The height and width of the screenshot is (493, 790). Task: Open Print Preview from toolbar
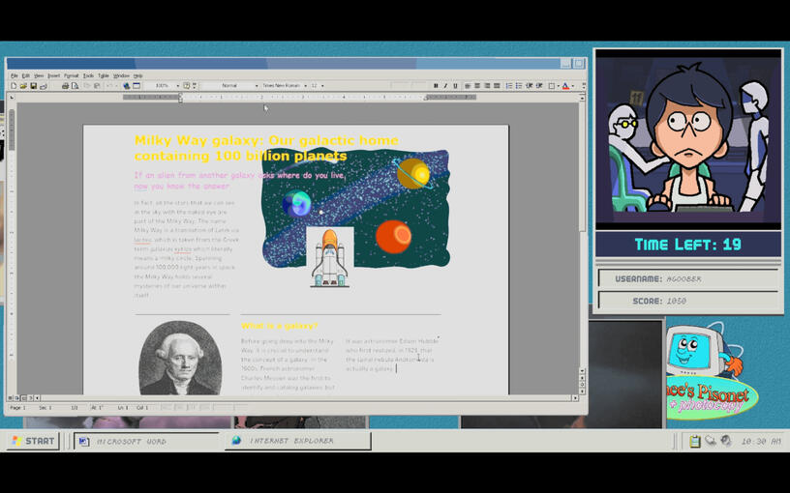tap(75, 86)
